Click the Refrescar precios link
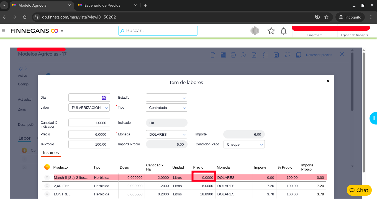Image resolution: width=377 pixels, height=199 pixels. (x=319, y=55)
